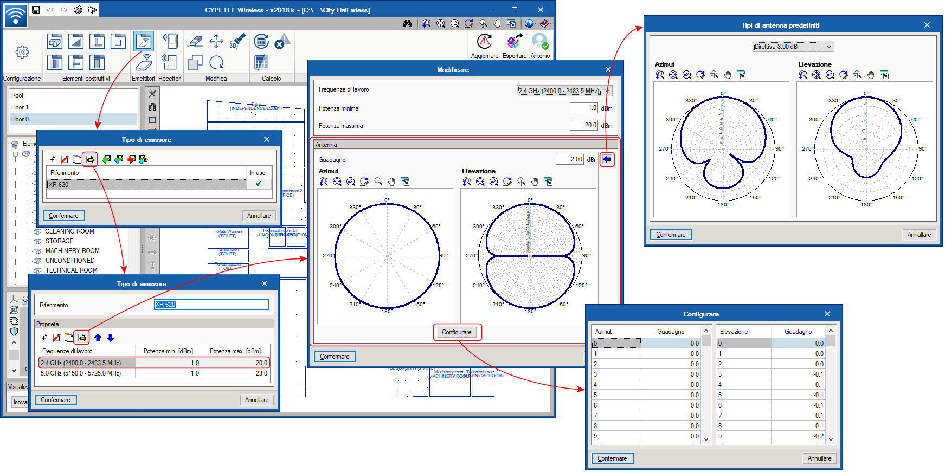
Task: Move frequency row down with blue down arrow
Action: 111,338
